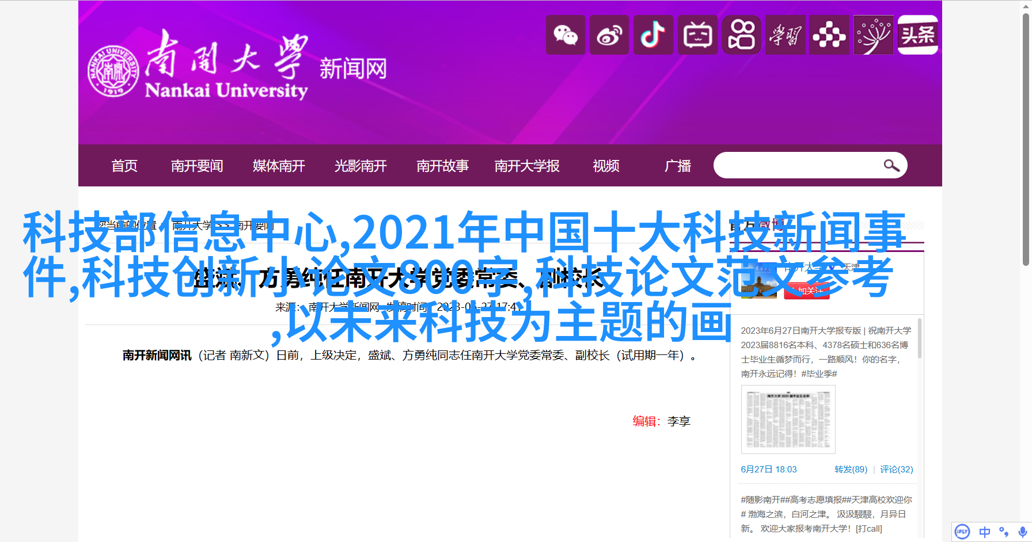Click the Nankai University round seal logo

point(113,71)
